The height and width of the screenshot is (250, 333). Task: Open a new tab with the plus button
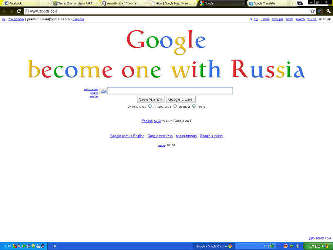tap(300, 3)
